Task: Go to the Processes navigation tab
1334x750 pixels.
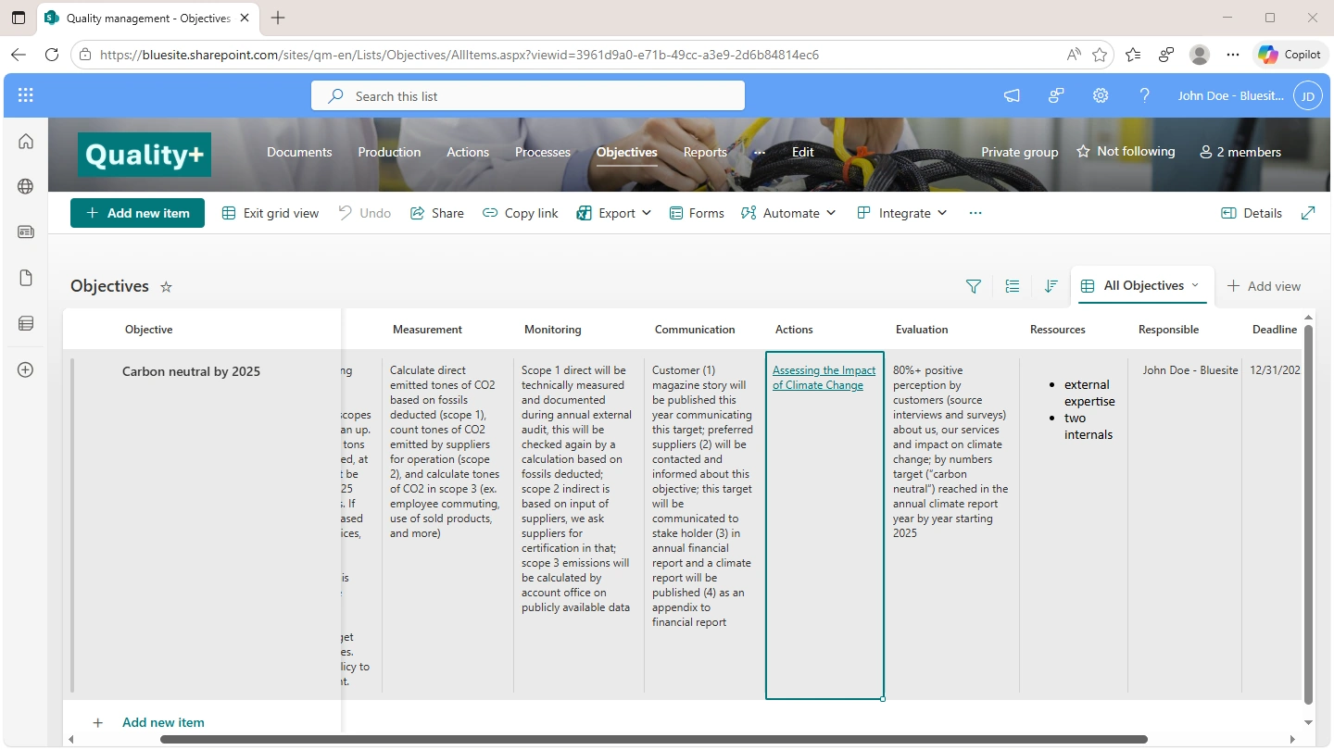Action: [x=542, y=152]
